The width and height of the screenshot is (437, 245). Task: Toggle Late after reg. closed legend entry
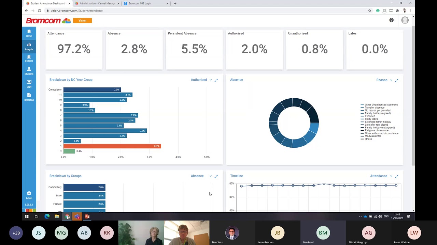coord(375,125)
